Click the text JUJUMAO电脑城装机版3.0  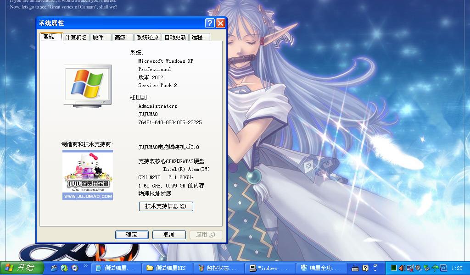[168, 147]
